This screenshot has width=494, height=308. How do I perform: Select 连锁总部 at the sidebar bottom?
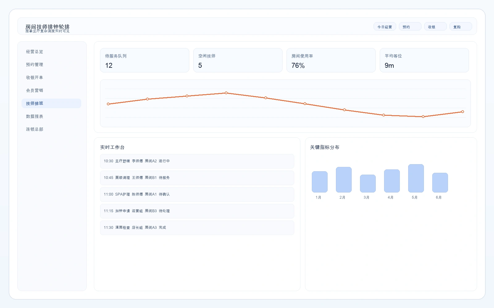tap(34, 129)
